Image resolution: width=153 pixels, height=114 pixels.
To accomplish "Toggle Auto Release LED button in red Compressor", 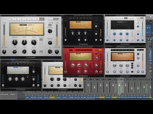I will (x=90, y=72).
